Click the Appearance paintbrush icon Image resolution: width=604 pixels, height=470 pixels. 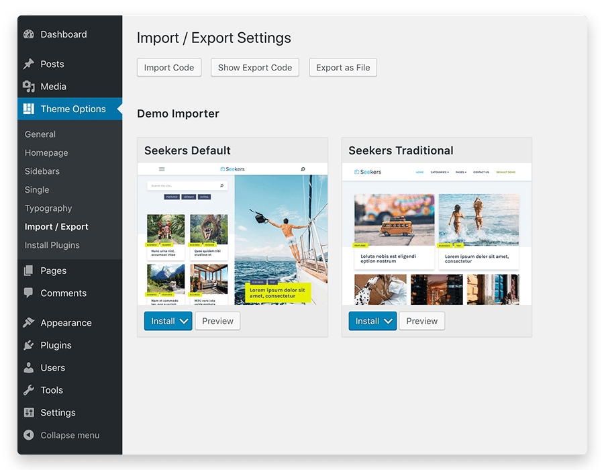coord(28,323)
